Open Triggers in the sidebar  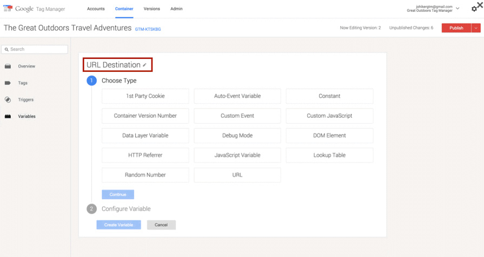(x=25, y=99)
